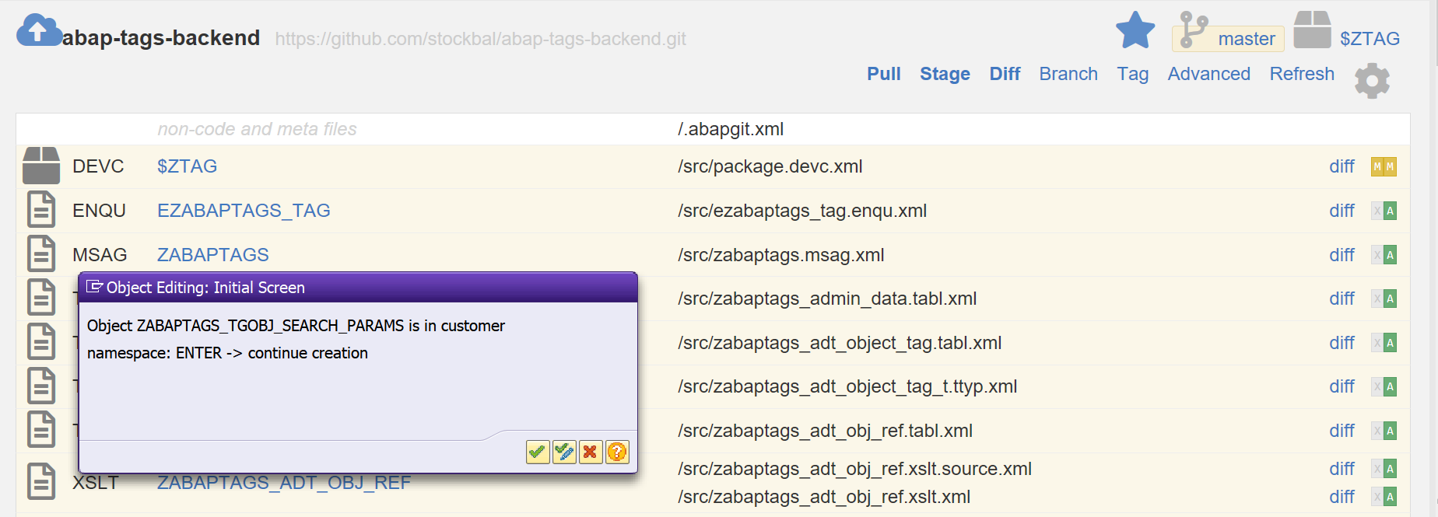Open the Advanced menu
This screenshot has height=517, width=1438.
(1208, 74)
